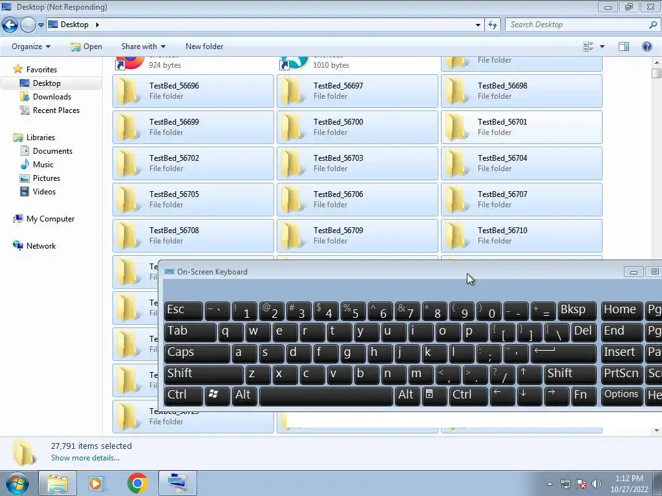Open Recent Places in navigation pane
Screen dimensions: 662x496
(x=56, y=110)
